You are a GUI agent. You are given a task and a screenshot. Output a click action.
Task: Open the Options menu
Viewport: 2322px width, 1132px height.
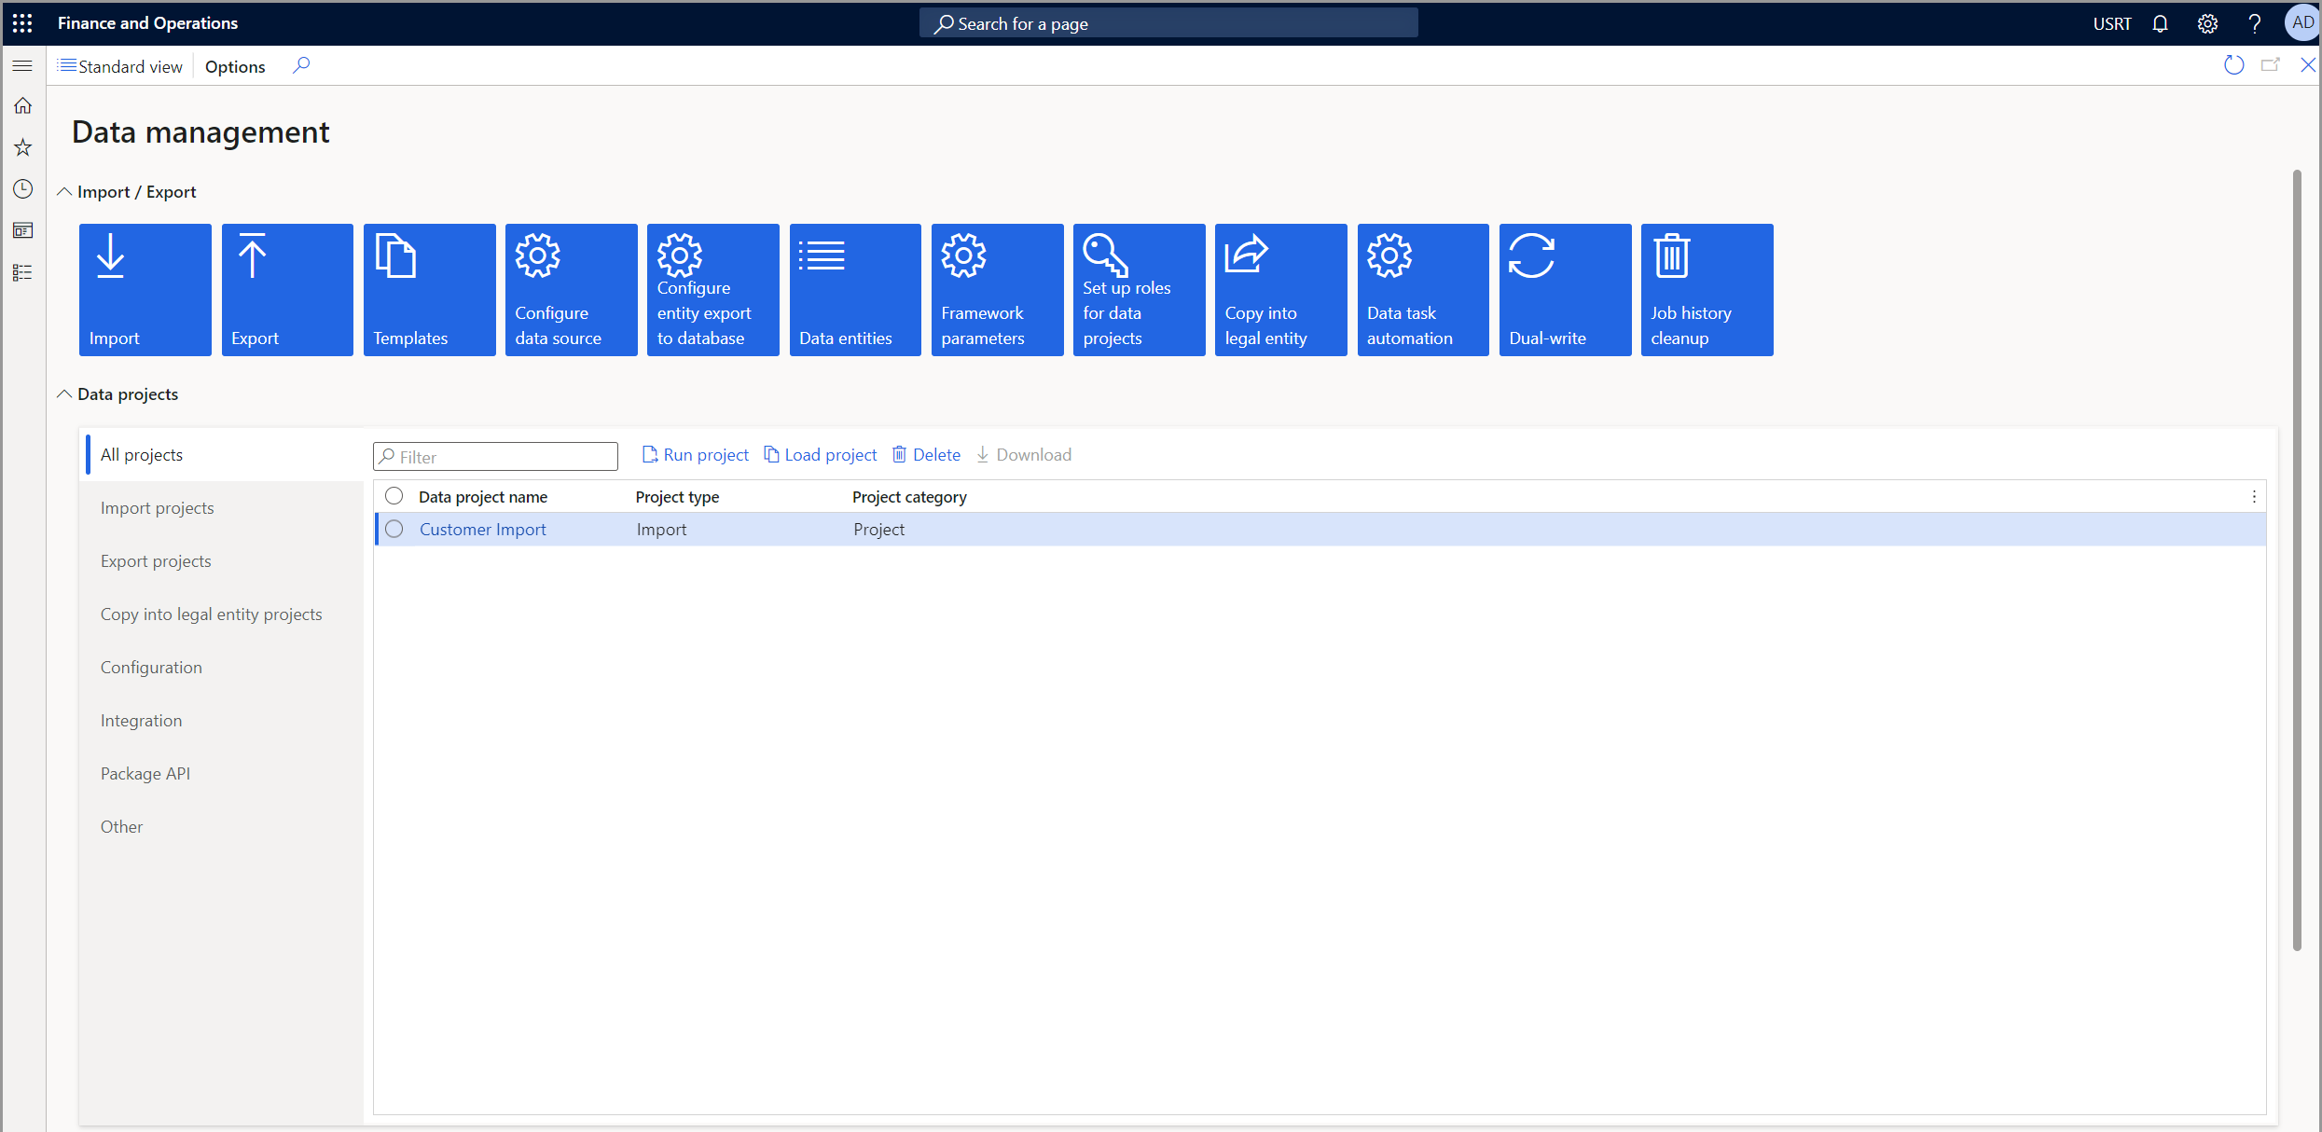pyautogui.click(x=235, y=66)
